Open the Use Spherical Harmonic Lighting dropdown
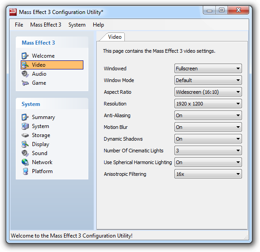This screenshot has width=260, height=252. coord(208,162)
